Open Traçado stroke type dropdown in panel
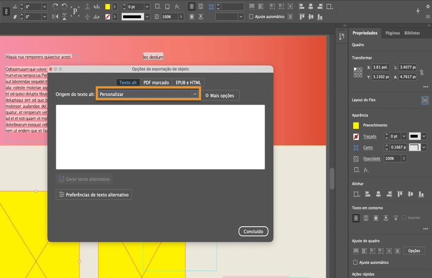This screenshot has height=278, width=432. point(424,136)
